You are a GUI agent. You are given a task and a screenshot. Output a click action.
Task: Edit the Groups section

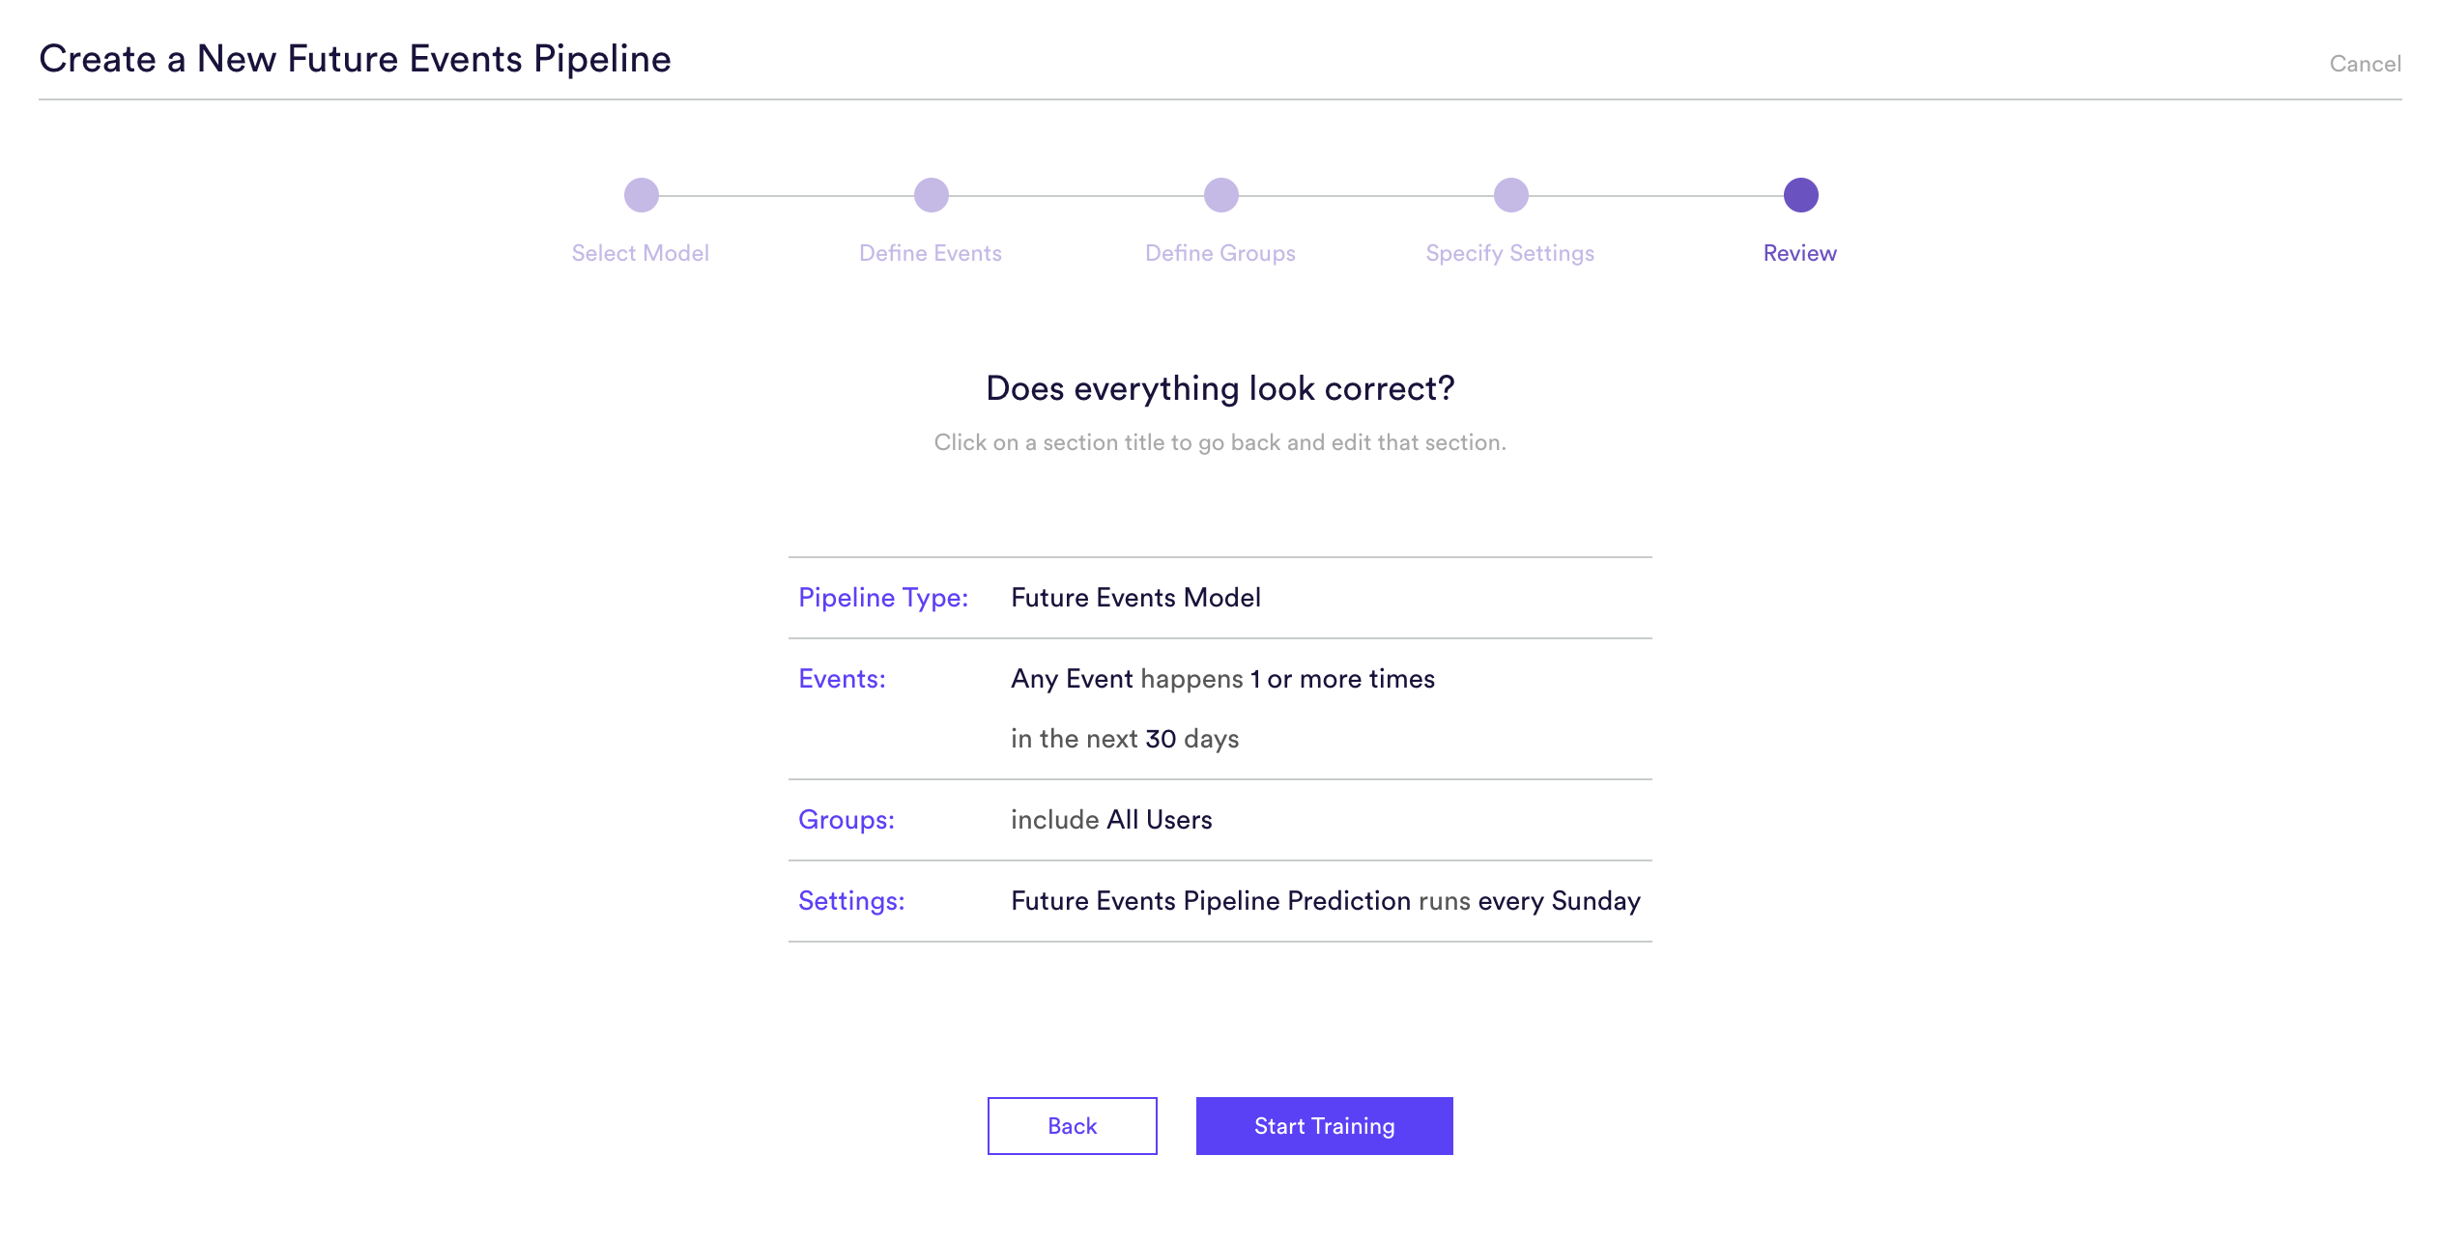[x=846, y=819]
